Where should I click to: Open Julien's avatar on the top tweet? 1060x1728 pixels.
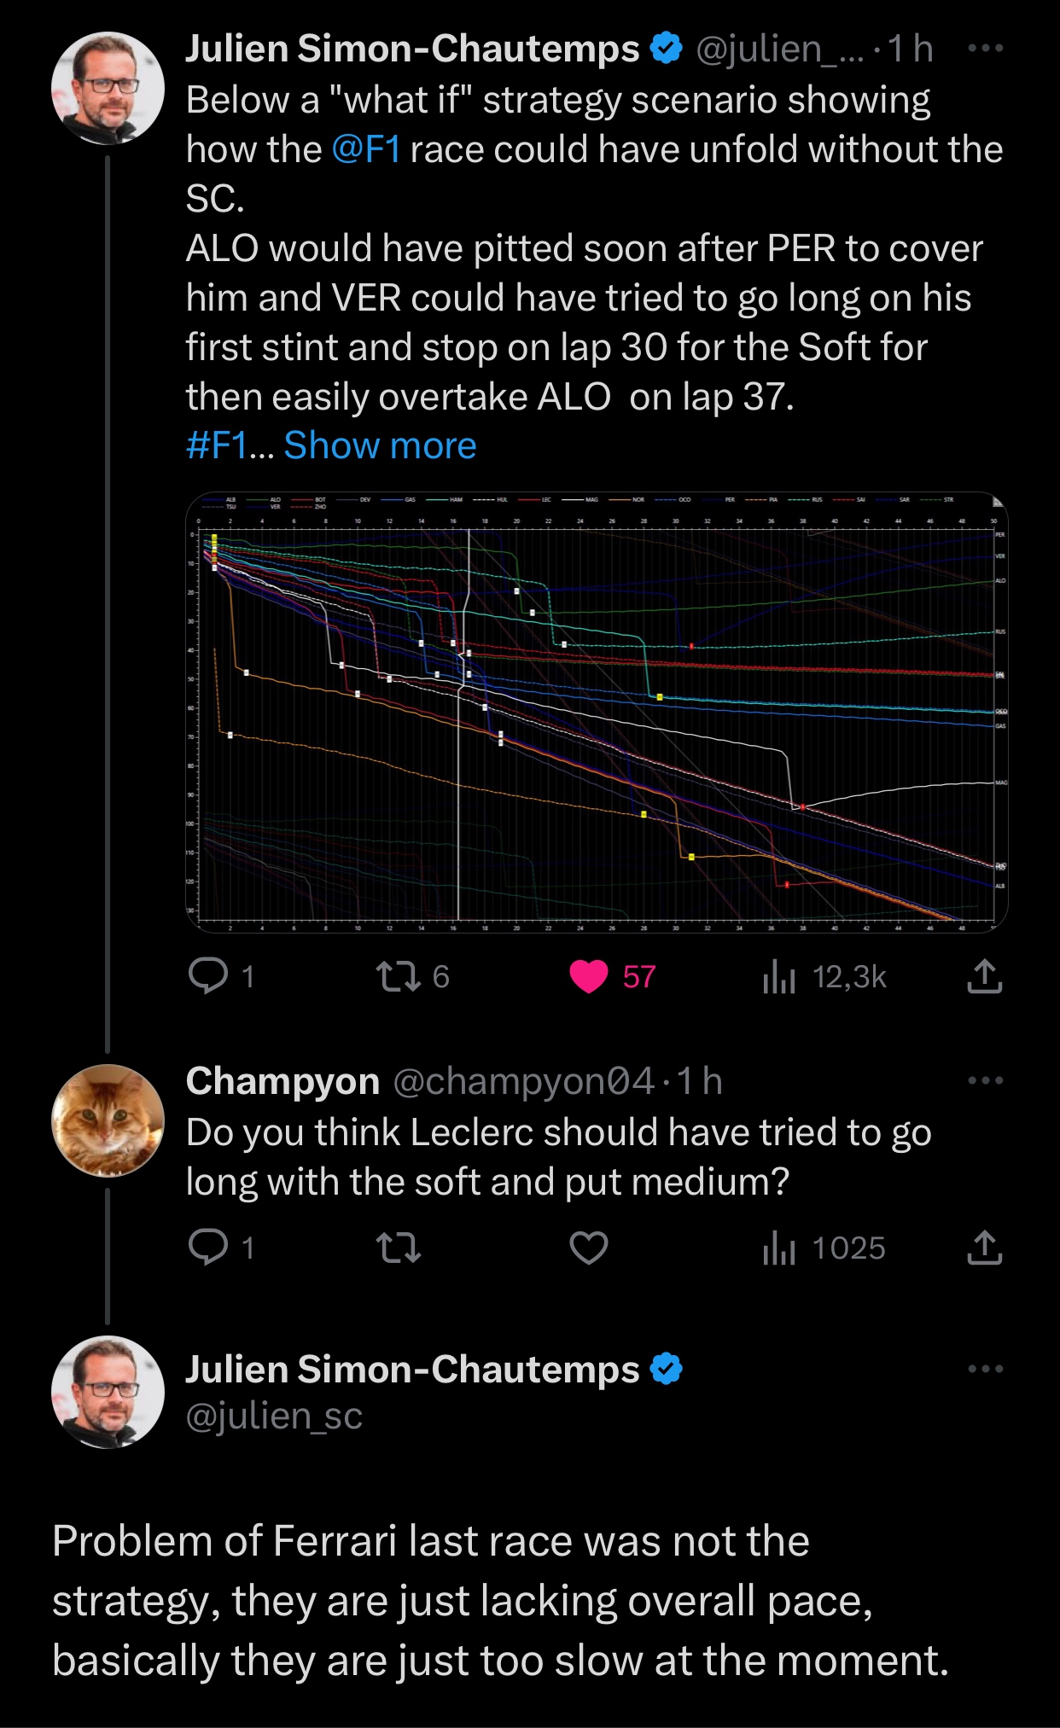click(108, 88)
